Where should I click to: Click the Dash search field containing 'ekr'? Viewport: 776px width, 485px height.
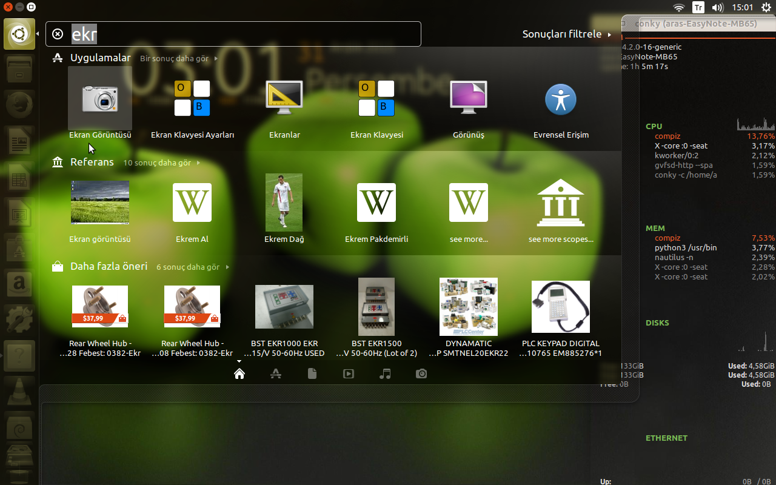pos(233,34)
